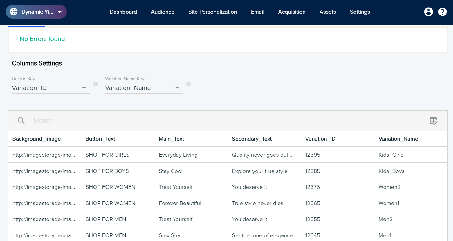Click 'Quality never goes out ...' cell
Image resolution: width=453 pixels, height=241 pixels.
pyautogui.click(x=263, y=155)
